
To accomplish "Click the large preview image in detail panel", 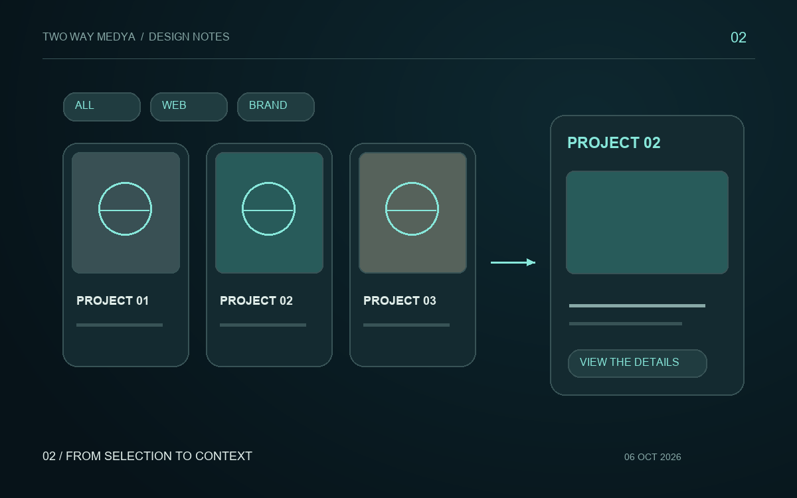I will (647, 222).
